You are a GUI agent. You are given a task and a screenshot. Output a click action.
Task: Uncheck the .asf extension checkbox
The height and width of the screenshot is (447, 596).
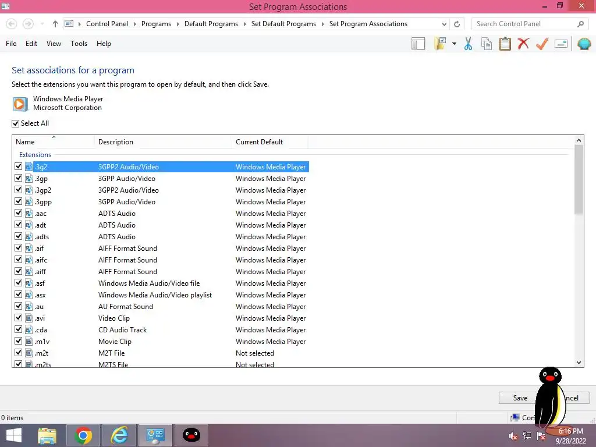coord(18,283)
